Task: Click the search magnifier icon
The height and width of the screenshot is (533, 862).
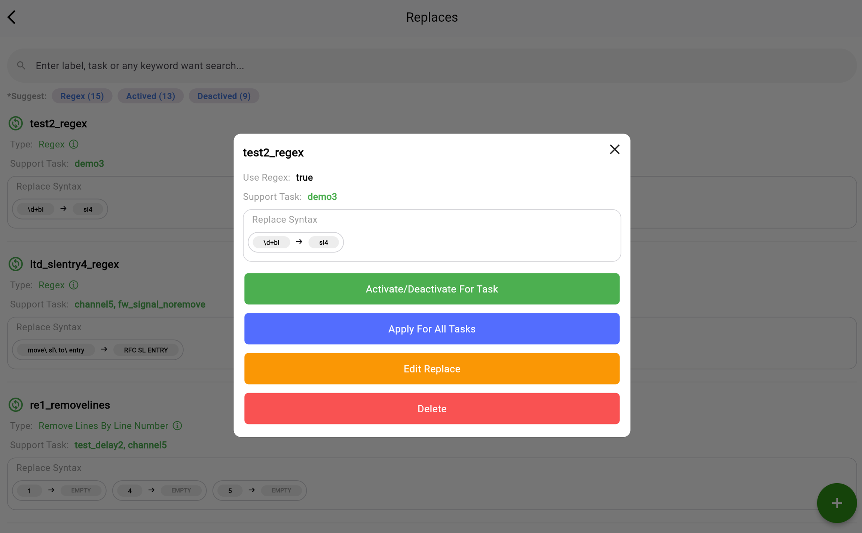Action: [x=21, y=66]
